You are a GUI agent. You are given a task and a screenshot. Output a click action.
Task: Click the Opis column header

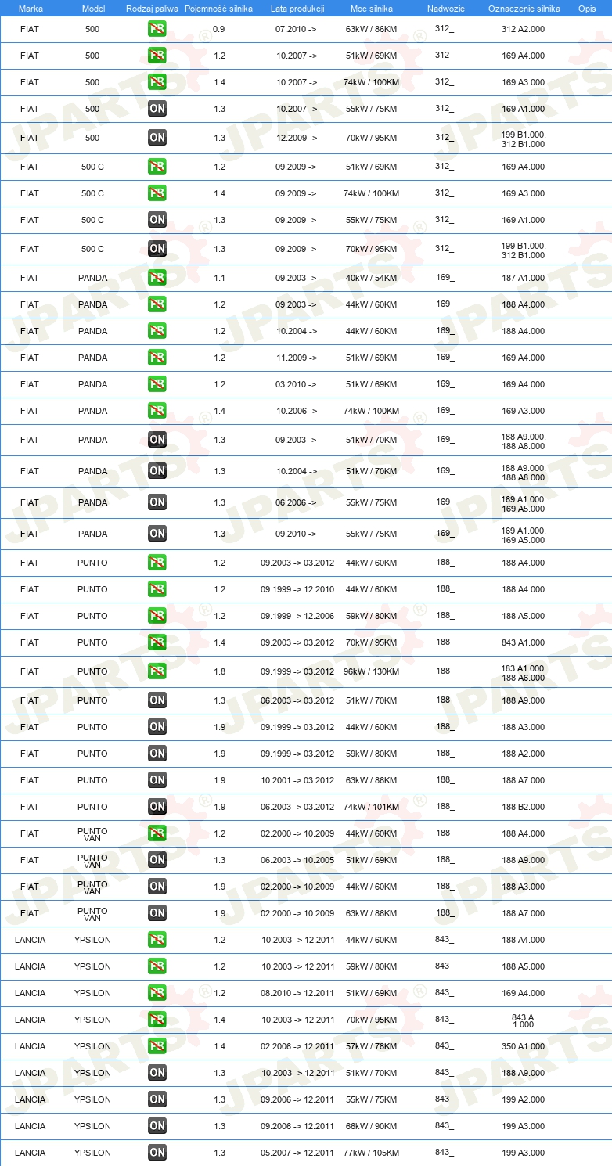pyautogui.click(x=586, y=9)
